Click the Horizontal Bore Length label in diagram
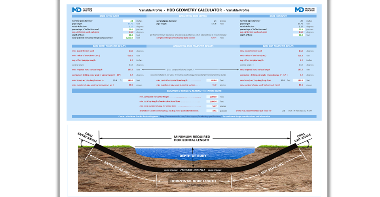 193,181
